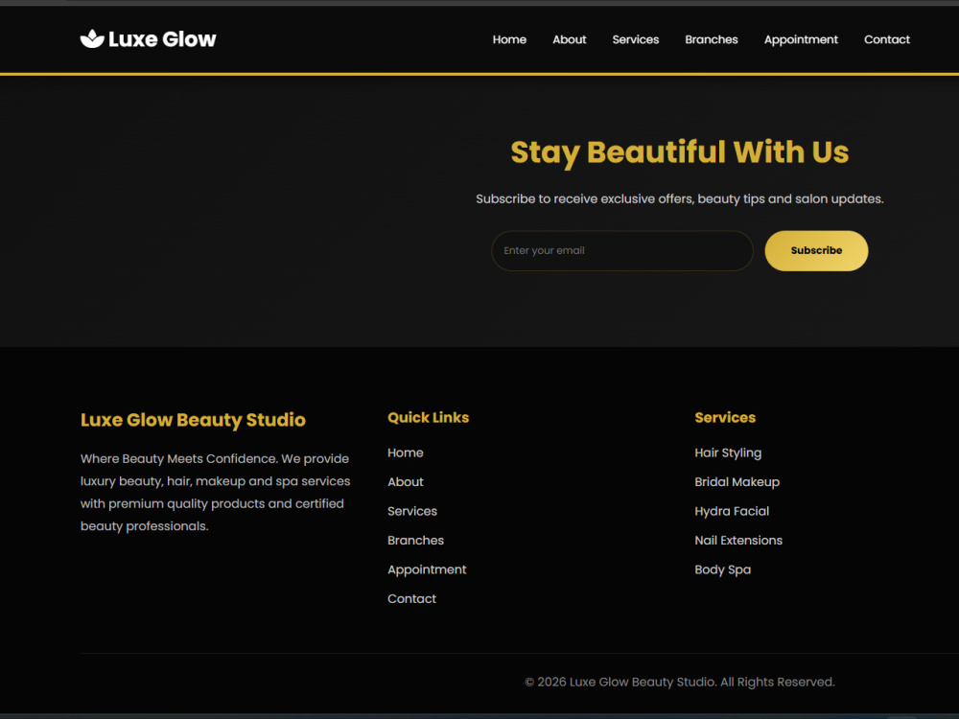Select Services in the top navigation bar
This screenshot has width=959, height=719.
point(636,39)
